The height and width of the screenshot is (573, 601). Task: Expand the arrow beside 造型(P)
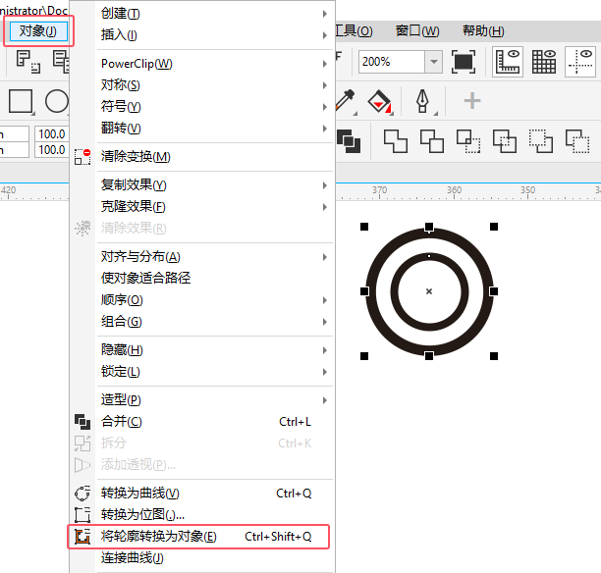tap(325, 400)
